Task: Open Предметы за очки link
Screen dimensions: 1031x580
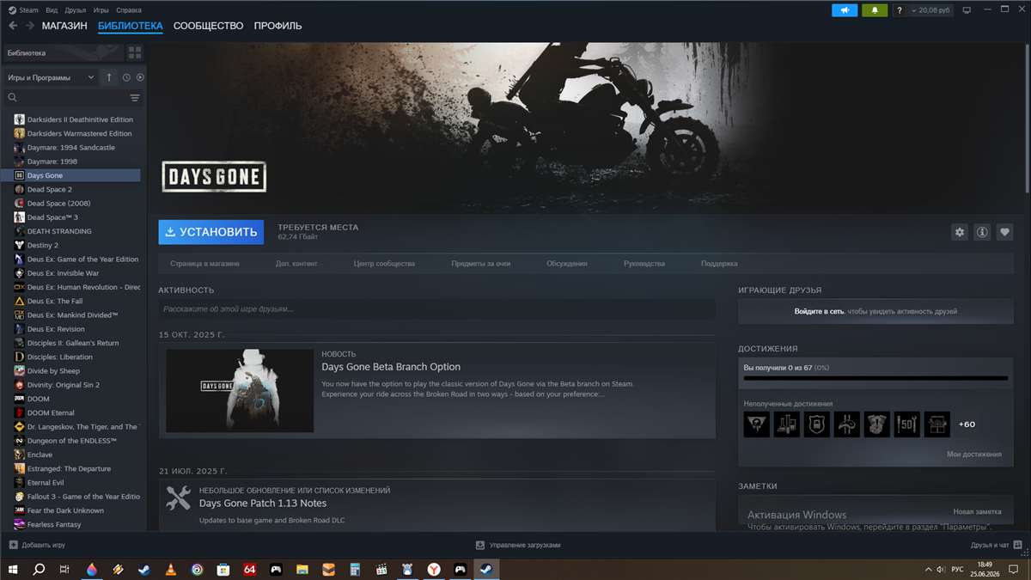Action: 480,264
